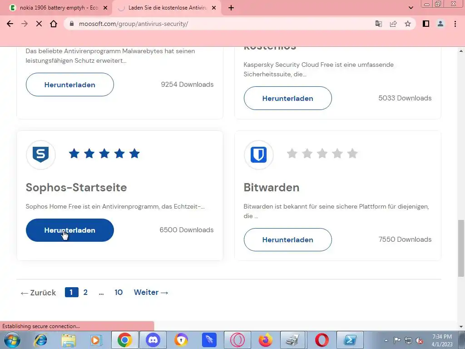This screenshot has width=465, height=349.
Task: Click the page vertical scrollbar thumb
Action: [x=461, y=248]
